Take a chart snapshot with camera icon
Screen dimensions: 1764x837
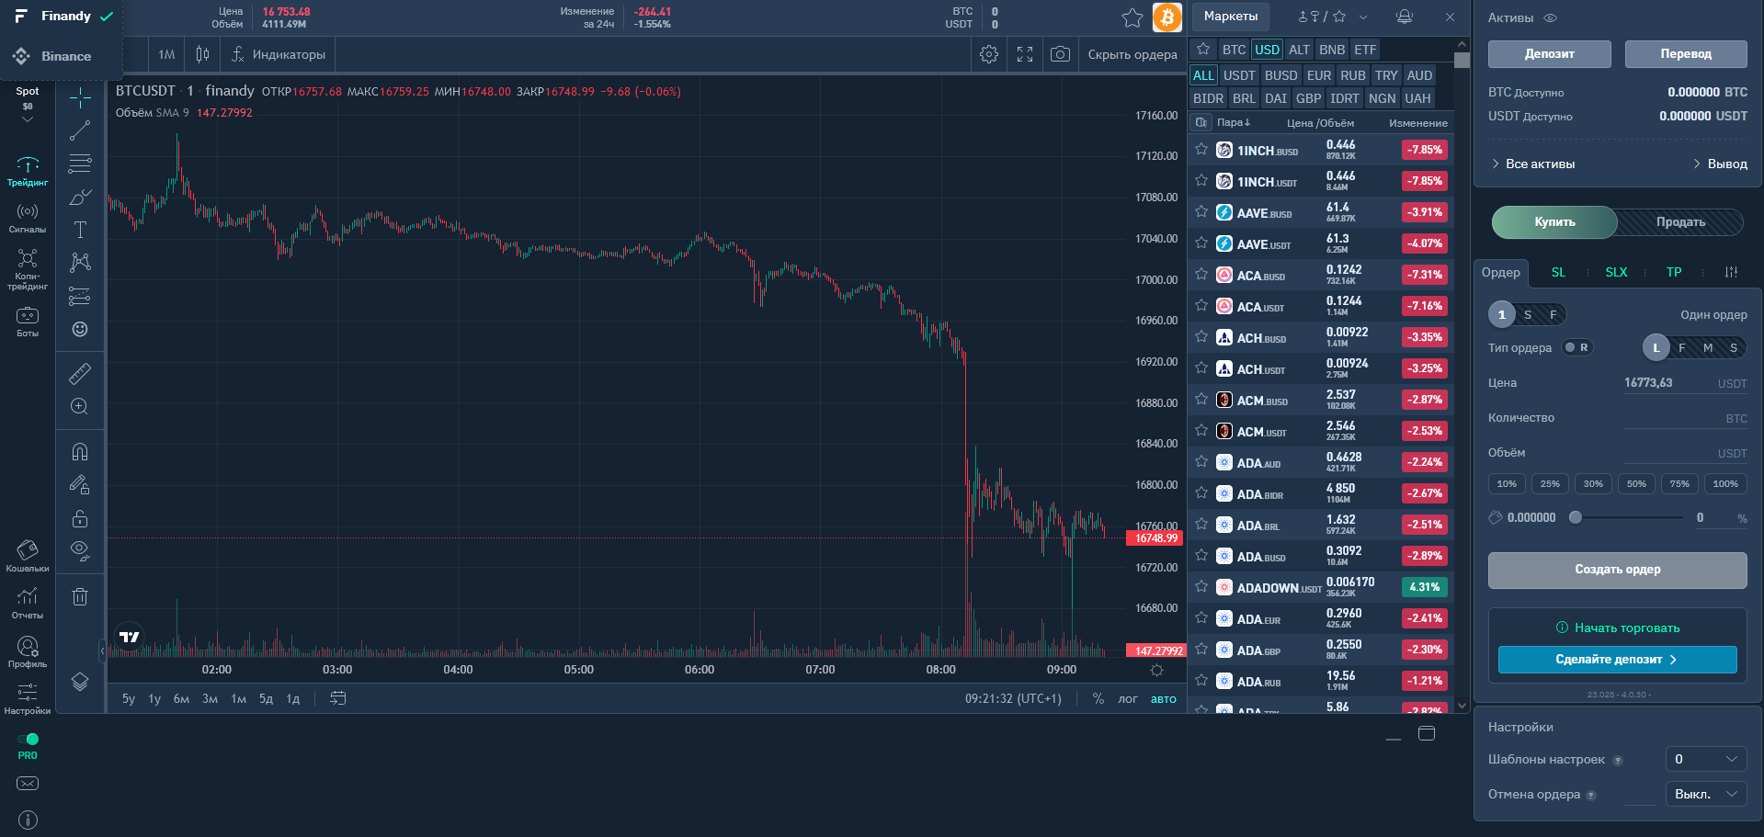(1060, 54)
